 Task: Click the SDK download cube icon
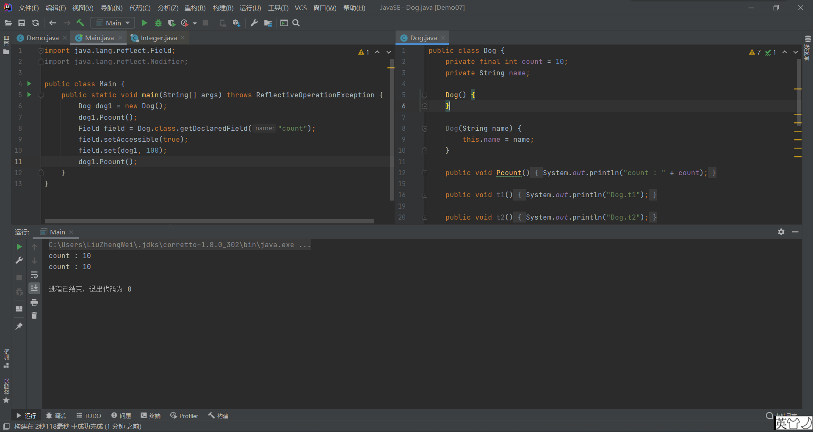[236, 23]
